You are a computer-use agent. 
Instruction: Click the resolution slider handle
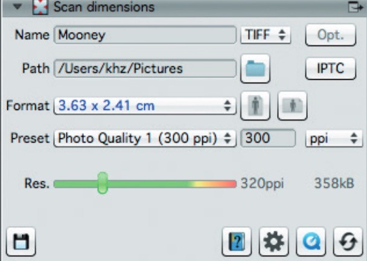click(x=103, y=182)
